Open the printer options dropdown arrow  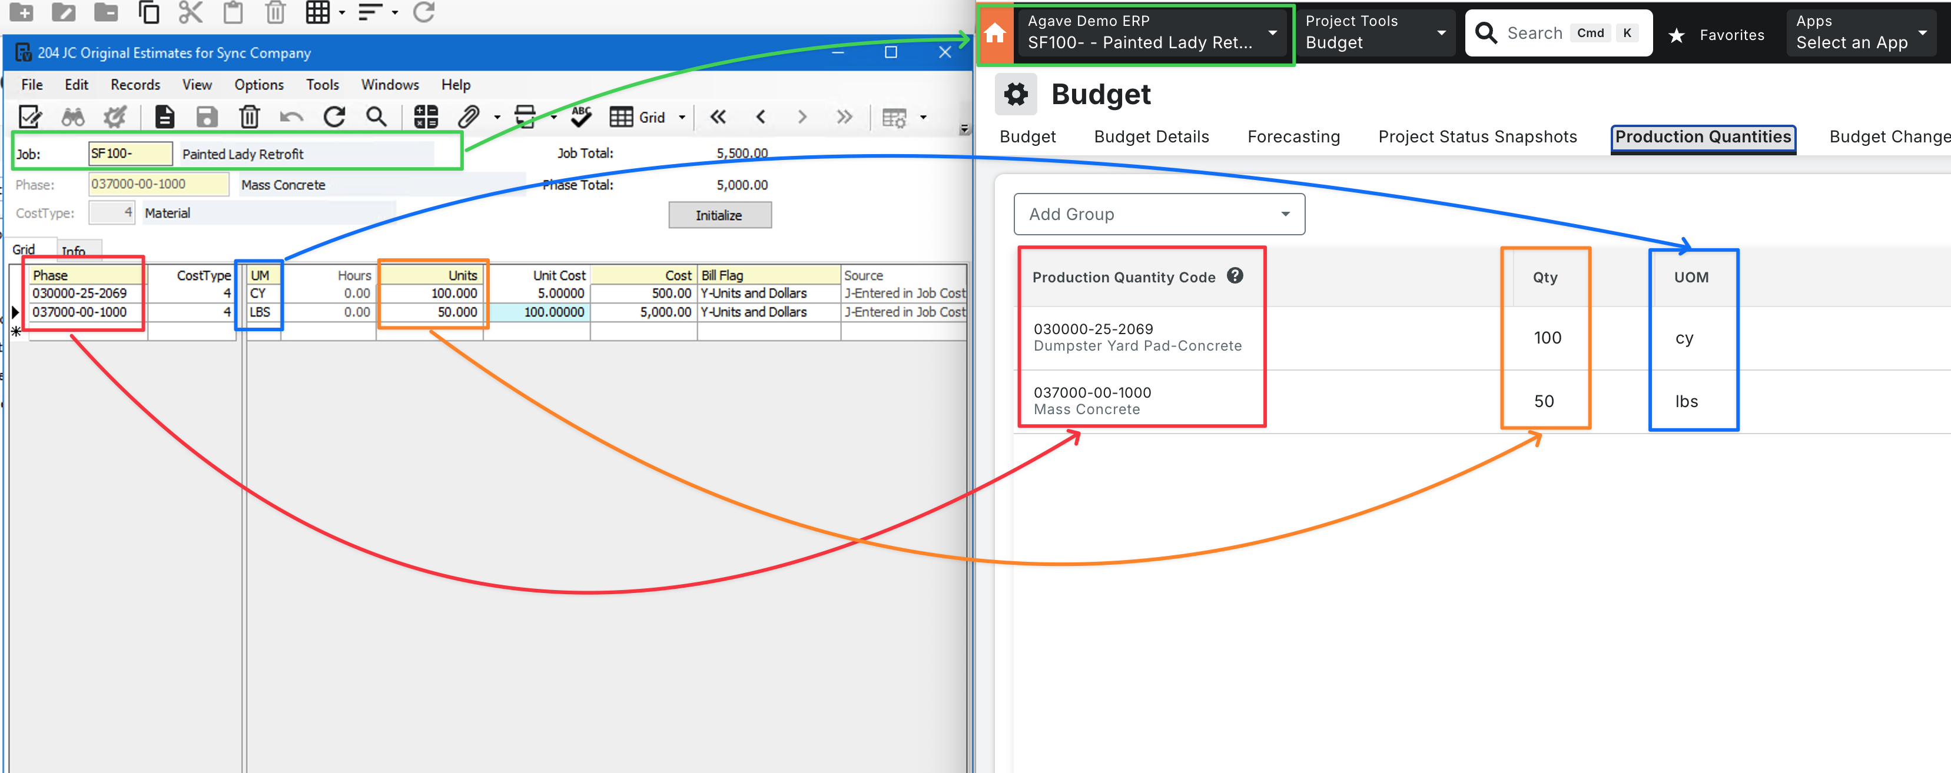tap(553, 117)
